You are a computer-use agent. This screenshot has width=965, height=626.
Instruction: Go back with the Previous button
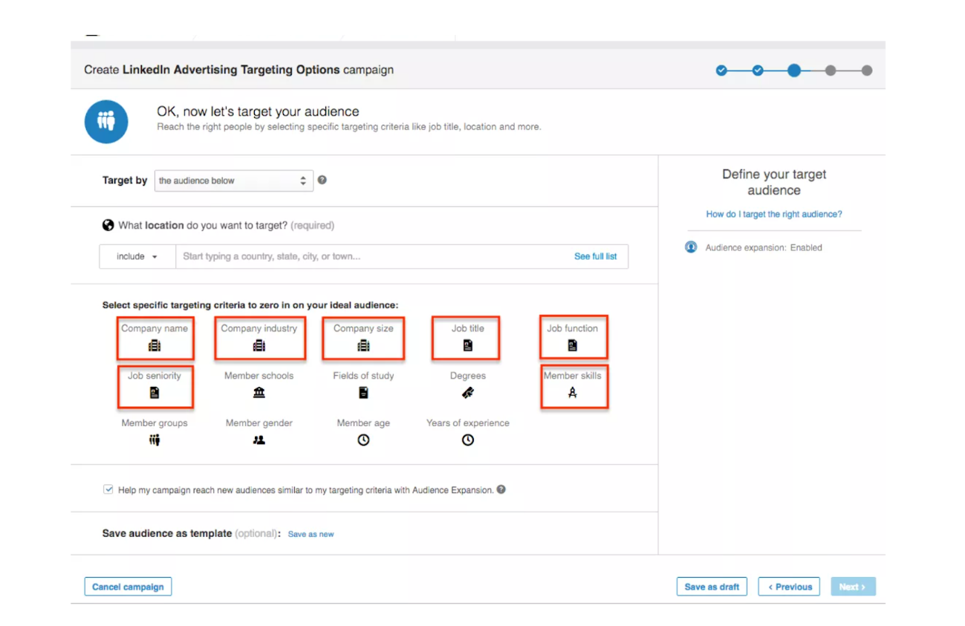789,587
